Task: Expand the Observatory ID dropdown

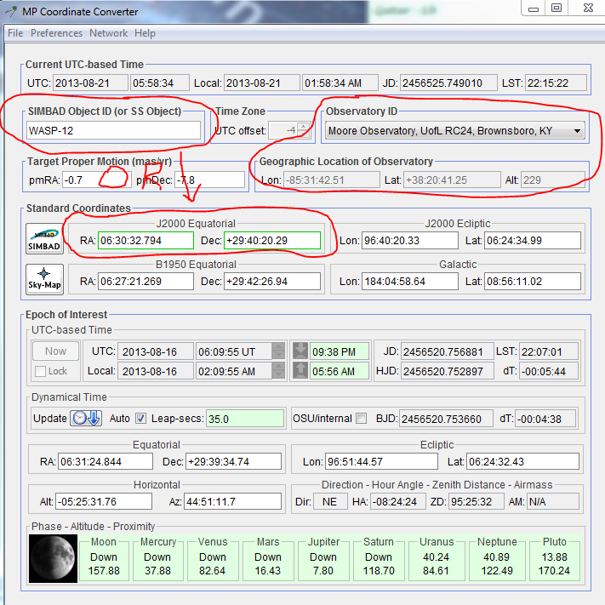Action: [578, 130]
